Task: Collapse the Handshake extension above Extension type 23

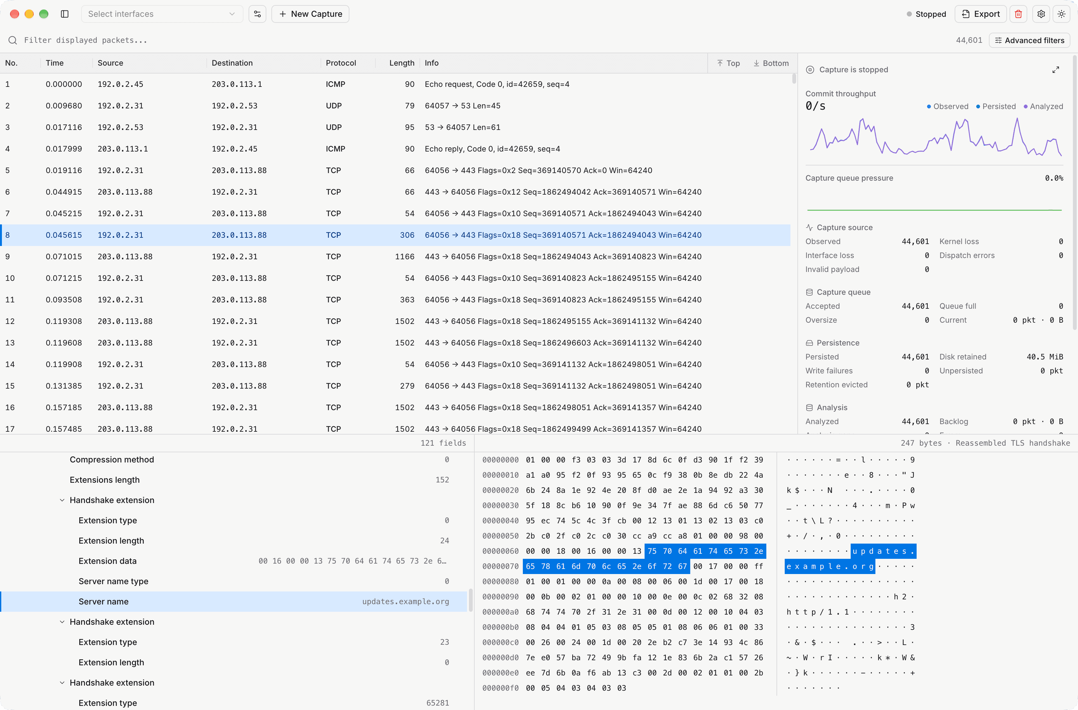Action: (62, 622)
